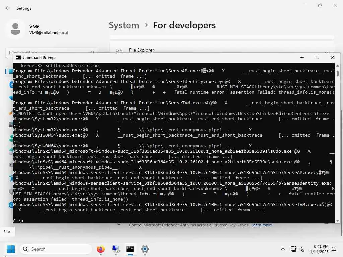
Task: Launch Firefox from the taskbar
Action: (100, 249)
